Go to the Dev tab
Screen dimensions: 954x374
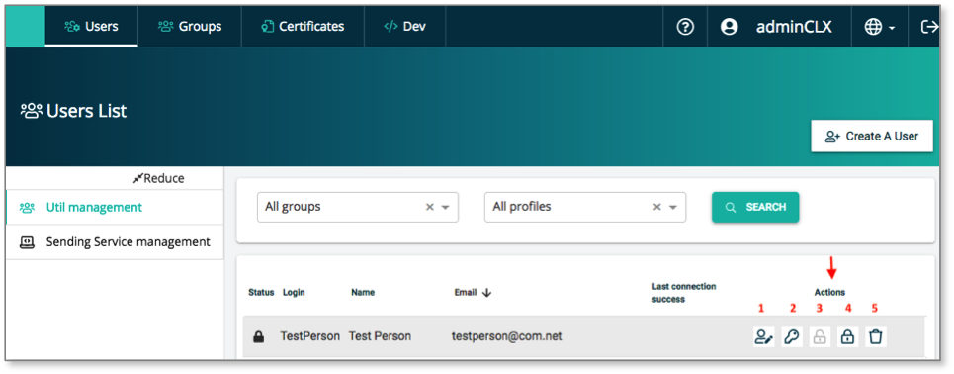(405, 27)
